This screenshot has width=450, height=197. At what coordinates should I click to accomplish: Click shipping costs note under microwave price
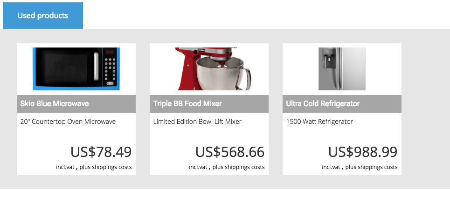(94, 167)
